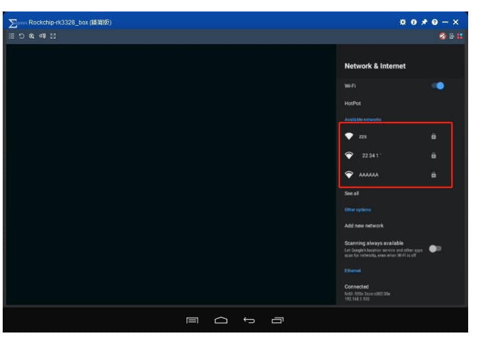This screenshot has height=344, width=479.
Task: Click the Sigma app logo
Action: coord(13,23)
